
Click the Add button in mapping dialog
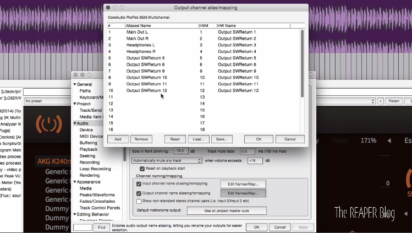pyautogui.click(x=118, y=139)
